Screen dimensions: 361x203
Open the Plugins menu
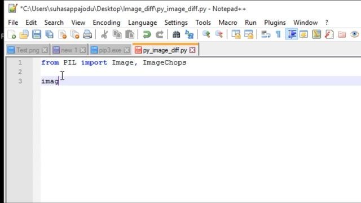tap(275, 23)
